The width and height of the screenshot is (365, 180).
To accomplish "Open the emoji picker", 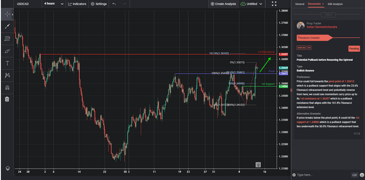I will coord(362,175).
